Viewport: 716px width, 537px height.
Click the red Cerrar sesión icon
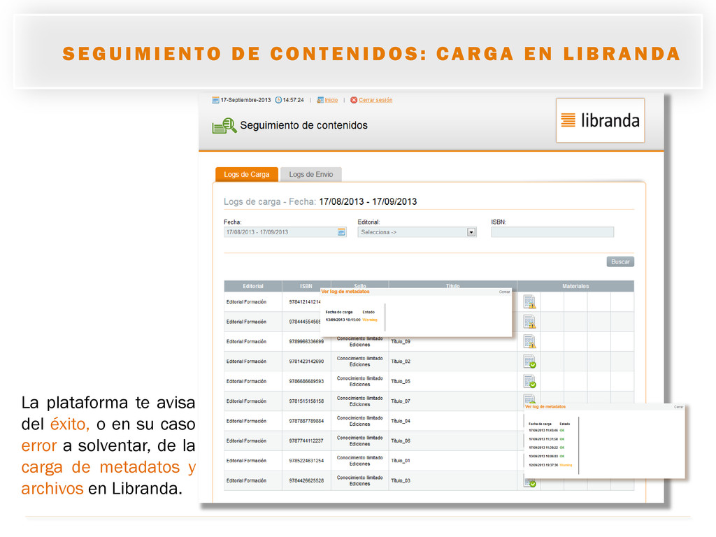353,100
